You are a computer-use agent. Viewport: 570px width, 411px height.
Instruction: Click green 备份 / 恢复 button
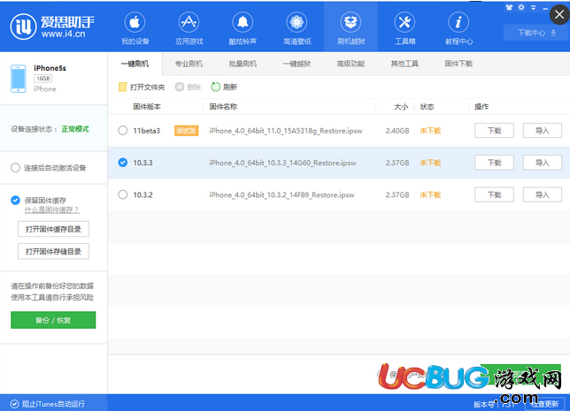pos(53,320)
